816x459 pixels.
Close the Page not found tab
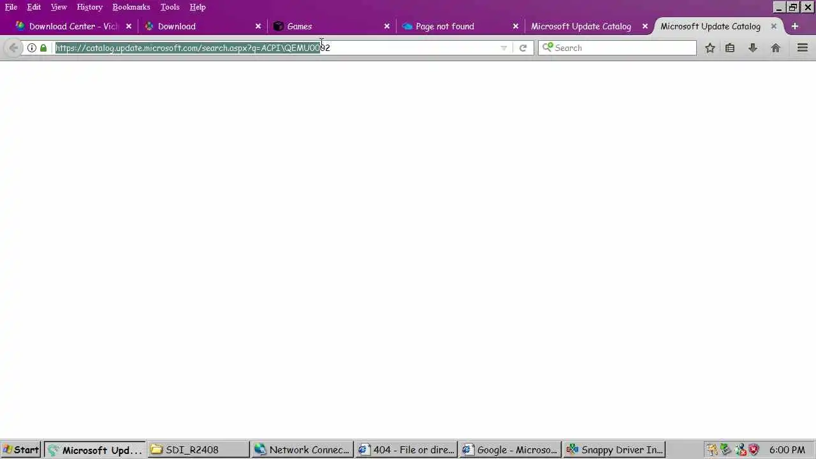516,26
